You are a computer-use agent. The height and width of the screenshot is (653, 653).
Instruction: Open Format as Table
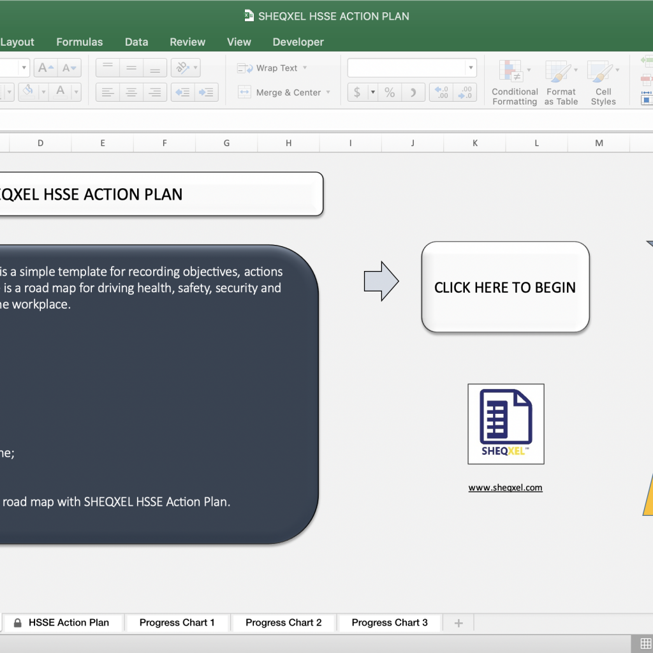coord(561,83)
